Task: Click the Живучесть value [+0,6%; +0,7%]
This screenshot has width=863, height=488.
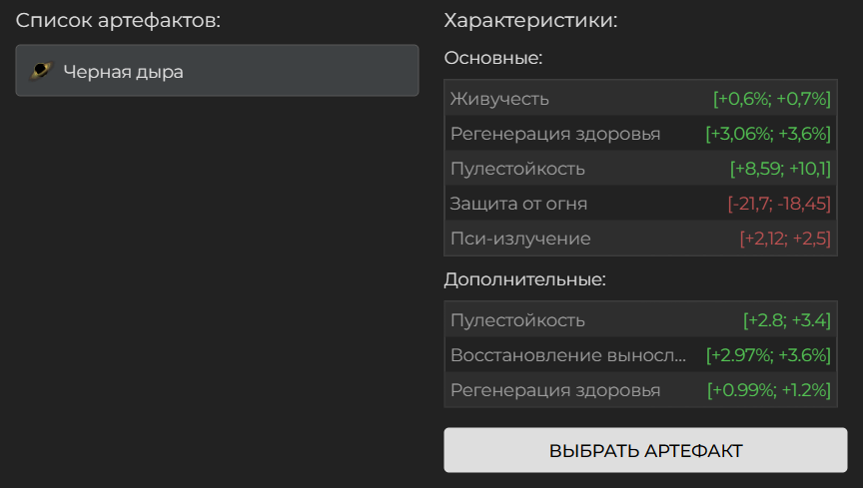Action: pos(772,99)
